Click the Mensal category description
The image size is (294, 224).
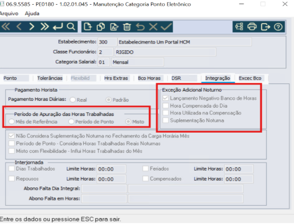point(138,62)
